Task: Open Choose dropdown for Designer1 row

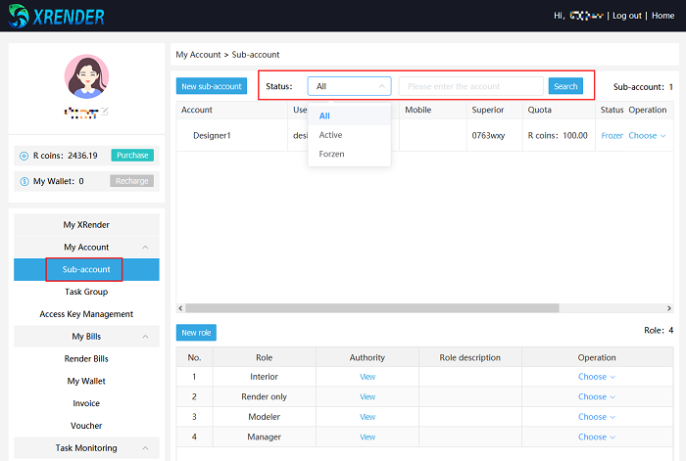Action: [647, 135]
